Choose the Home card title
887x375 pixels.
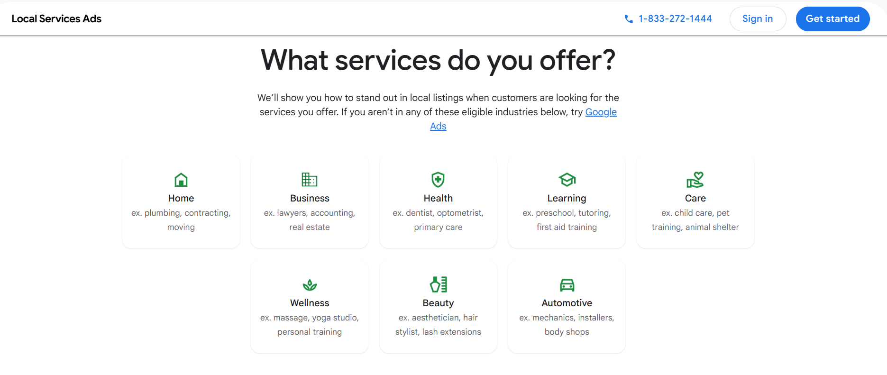[x=181, y=198]
